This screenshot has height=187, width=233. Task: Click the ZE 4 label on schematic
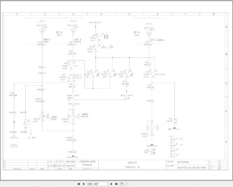click(137, 32)
